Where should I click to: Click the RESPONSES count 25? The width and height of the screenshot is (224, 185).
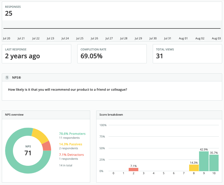[9, 14]
